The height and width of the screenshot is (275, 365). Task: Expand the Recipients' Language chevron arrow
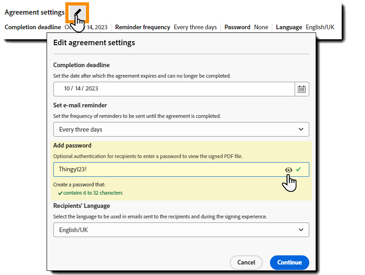tap(301, 230)
